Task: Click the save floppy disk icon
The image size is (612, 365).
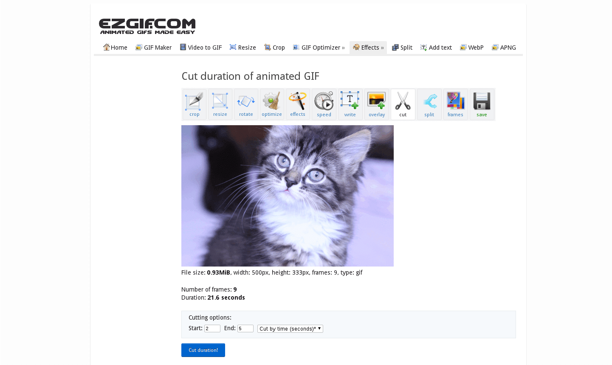Action: click(482, 104)
